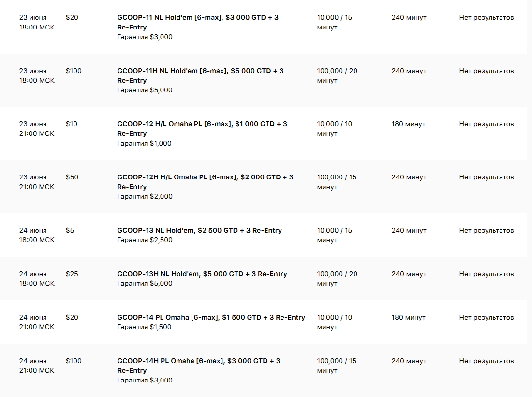Open GCOOP-12H H/L Omaha PL $2 000 GTD
Image resolution: width=532 pixels, height=397 pixels.
205,182
